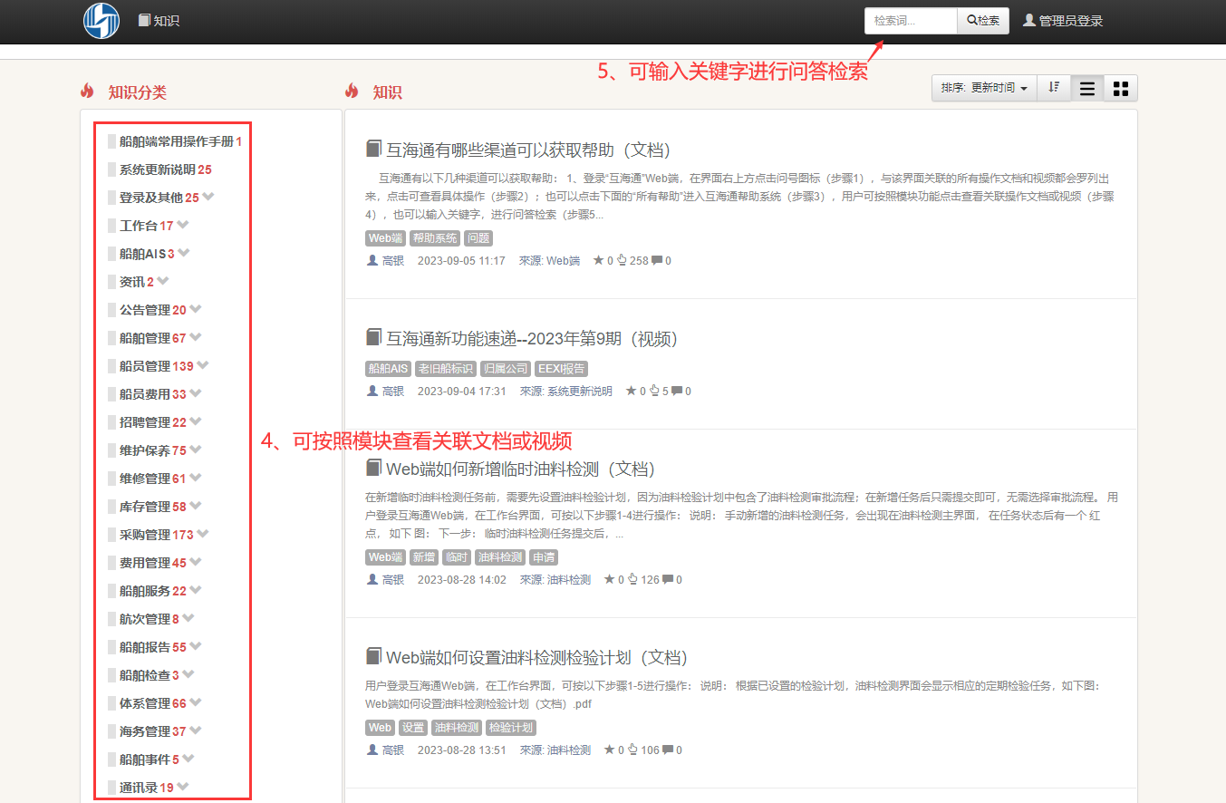The image size is (1226, 803).
Task: Click the 申请 tag
Action: pos(544,557)
